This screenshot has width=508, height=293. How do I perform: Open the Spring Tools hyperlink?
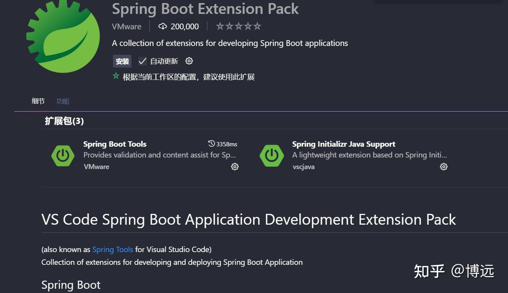[113, 249]
